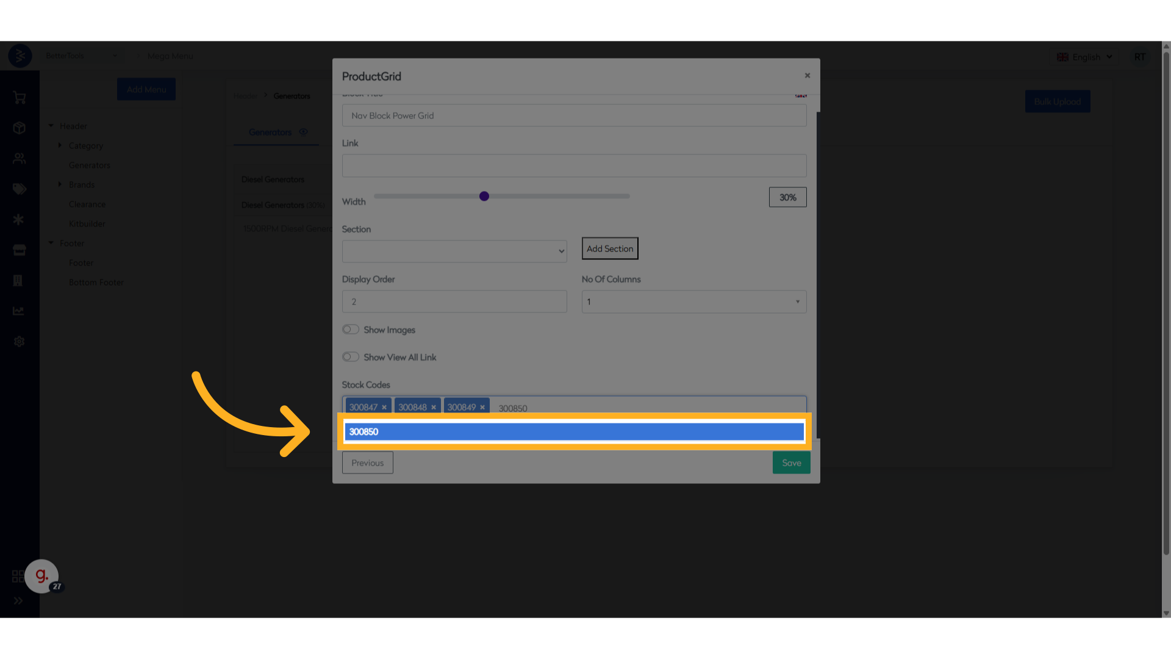
Task: Remove stock code 300847 tag
Action: click(x=384, y=408)
